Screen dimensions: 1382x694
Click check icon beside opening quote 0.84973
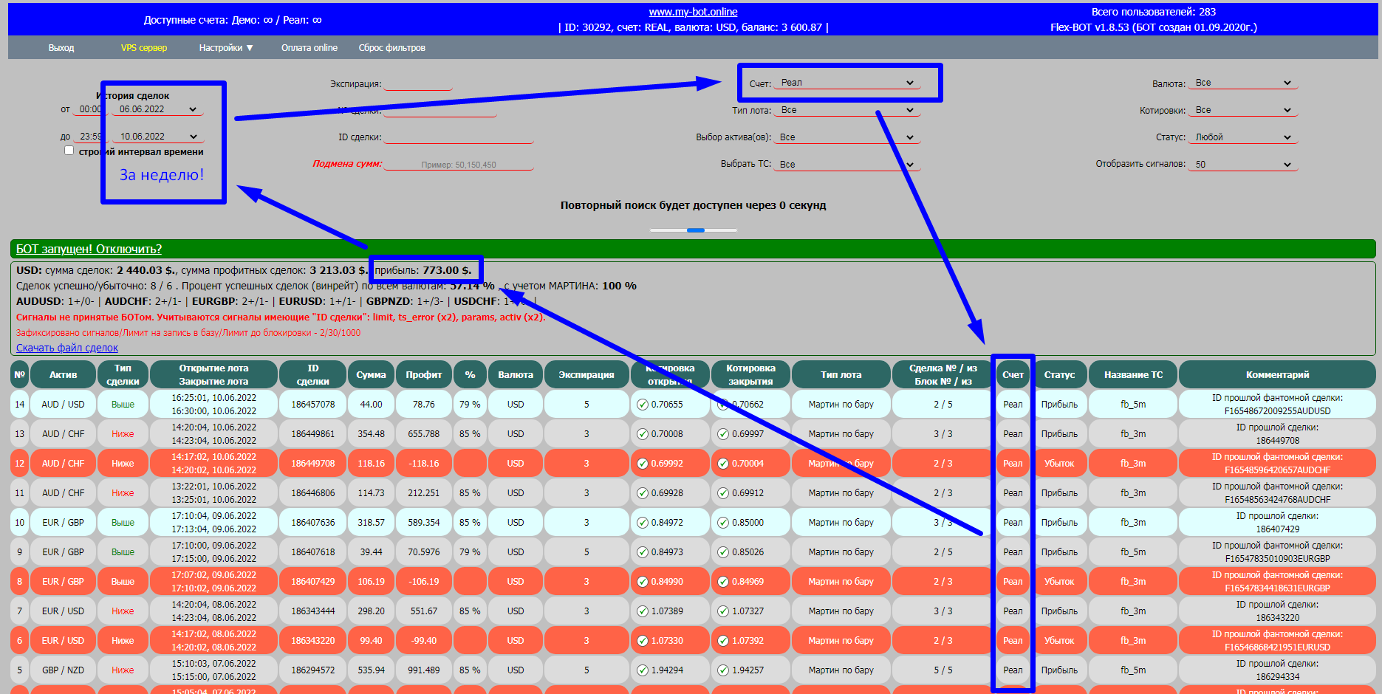643,552
